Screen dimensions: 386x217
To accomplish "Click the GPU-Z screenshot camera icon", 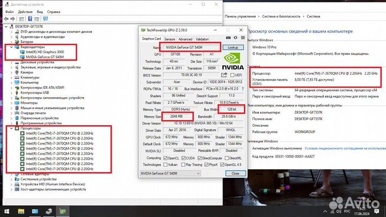I will tap(228, 38).
